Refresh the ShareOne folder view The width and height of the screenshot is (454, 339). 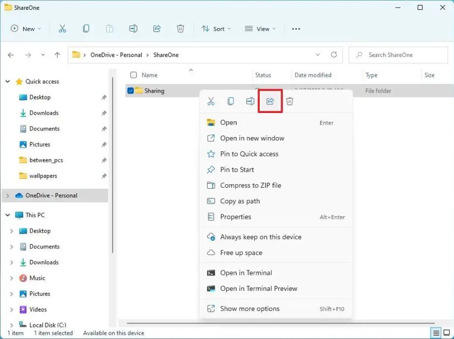[334, 55]
